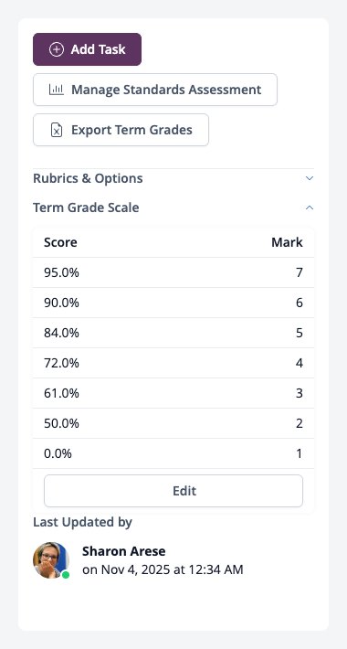Image resolution: width=347 pixels, height=649 pixels.
Task: Click the green online status dot
Action: point(66,575)
